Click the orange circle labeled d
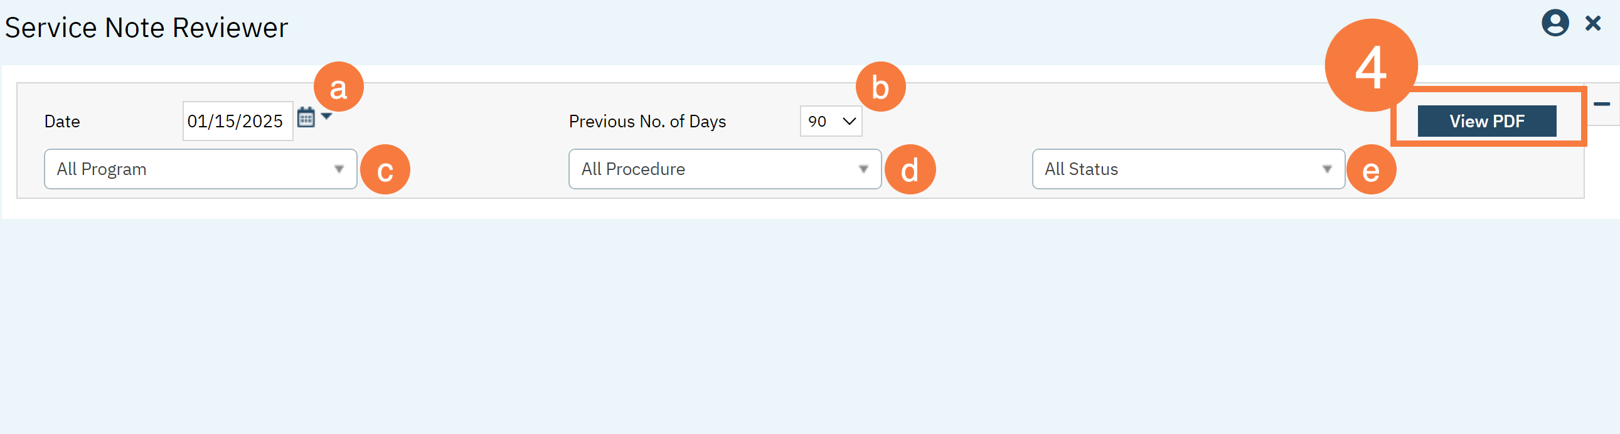 coord(909,170)
